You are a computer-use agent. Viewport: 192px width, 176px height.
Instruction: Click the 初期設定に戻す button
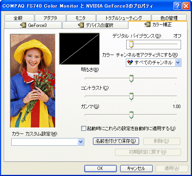148,152
